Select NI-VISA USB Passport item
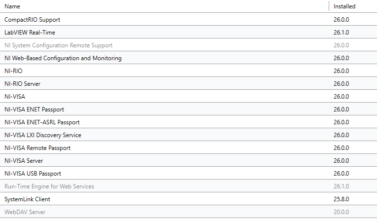Image resolution: width=377 pixels, height=220 pixels. (x=33, y=174)
